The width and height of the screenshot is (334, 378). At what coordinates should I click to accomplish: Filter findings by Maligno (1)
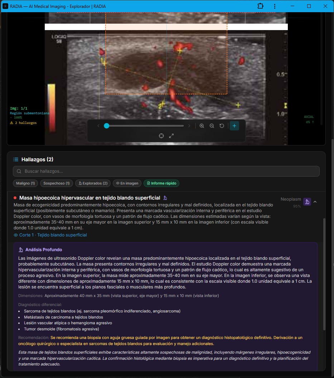(25, 183)
